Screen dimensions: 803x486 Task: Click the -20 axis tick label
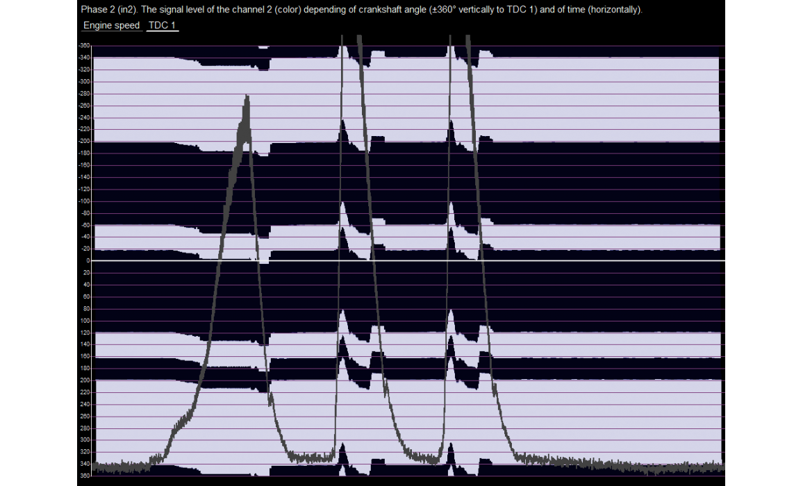coord(85,249)
